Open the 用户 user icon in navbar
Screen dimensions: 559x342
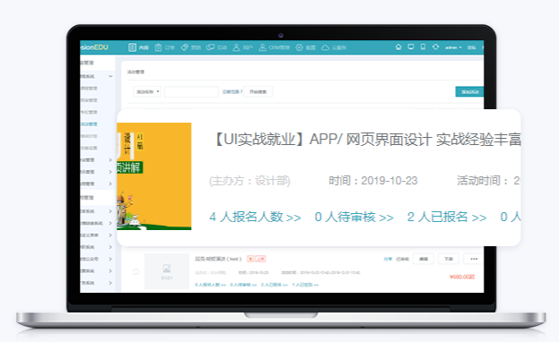click(x=236, y=47)
